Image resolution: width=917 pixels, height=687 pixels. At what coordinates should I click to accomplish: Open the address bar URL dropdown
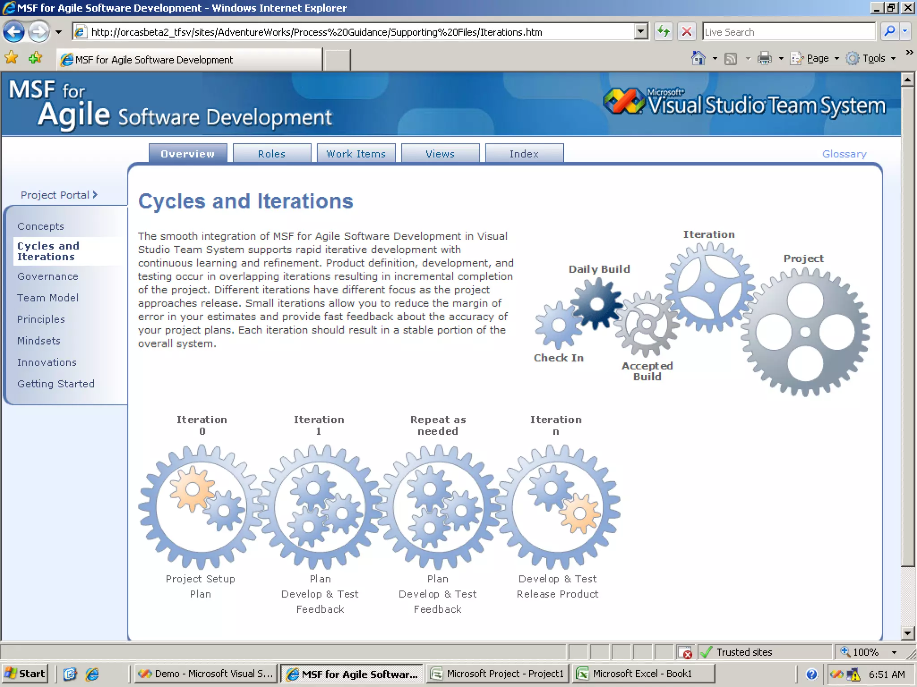pyautogui.click(x=641, y=32)
